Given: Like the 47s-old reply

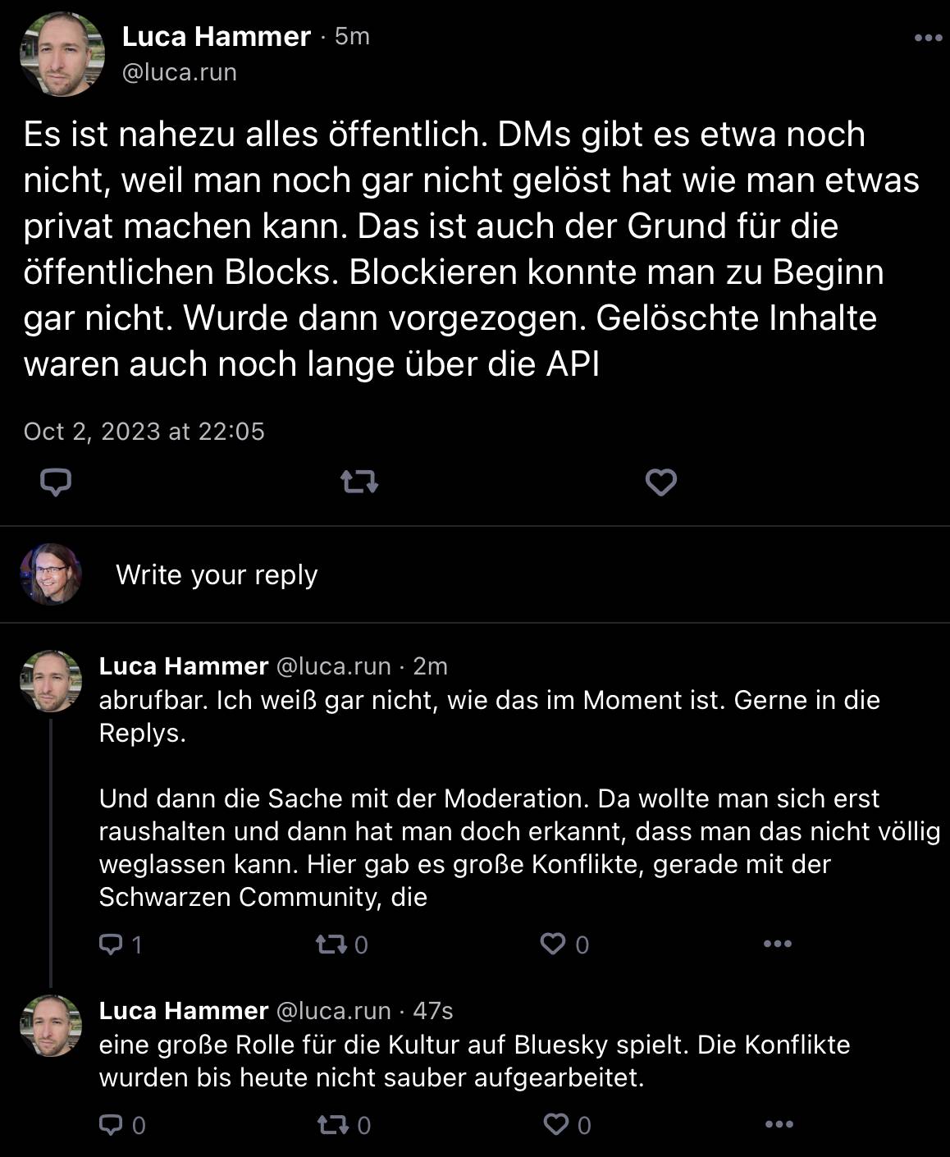Looking at the screenshot, I should coord(556,1124).
